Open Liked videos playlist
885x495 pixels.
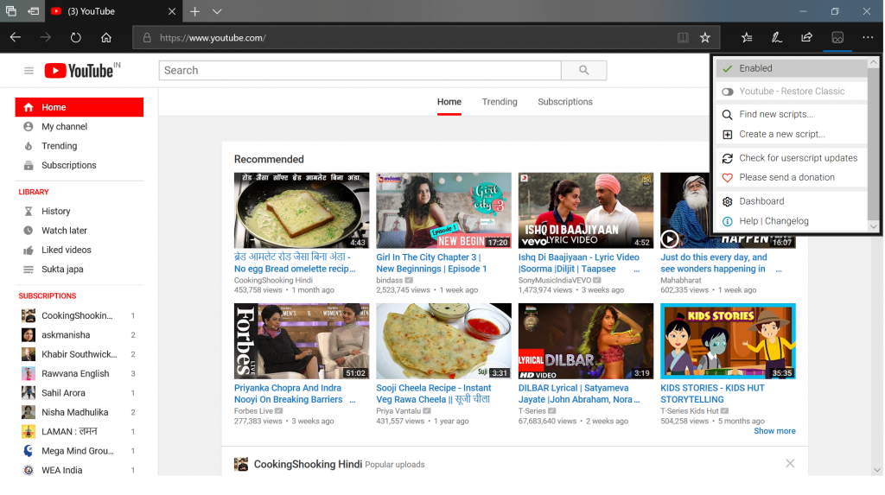pyautogui.click(x=79, y=250)
